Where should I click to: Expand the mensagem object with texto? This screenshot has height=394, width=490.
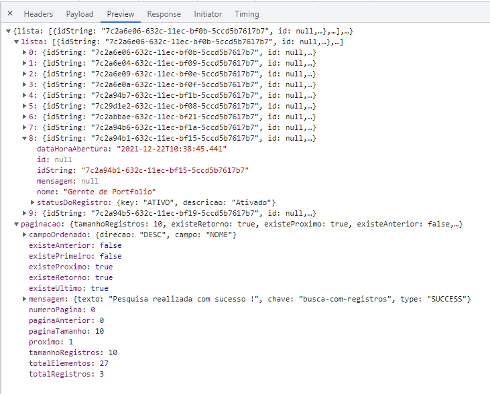pos(24,299)
